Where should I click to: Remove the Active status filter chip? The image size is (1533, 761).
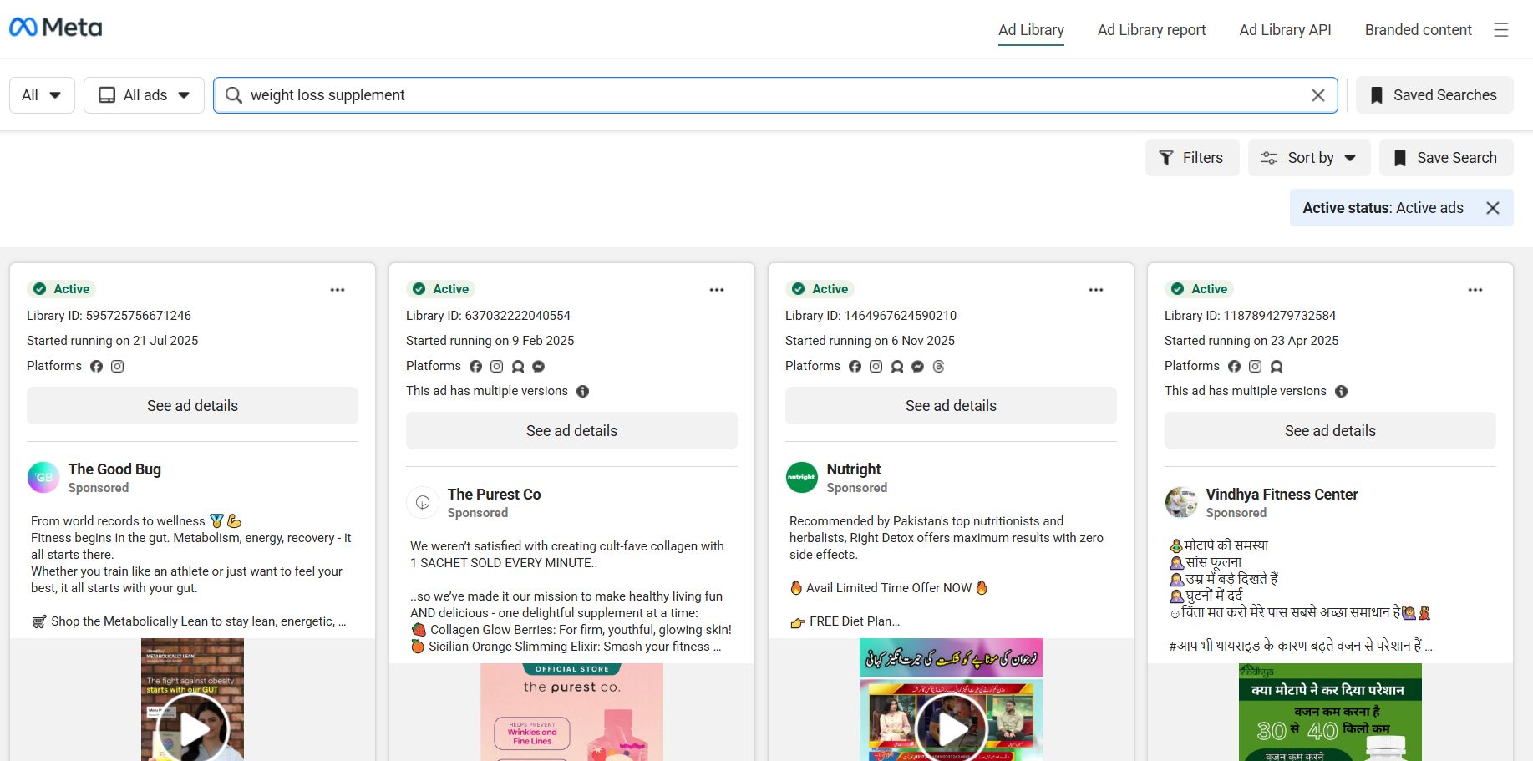pos(1493,208)
